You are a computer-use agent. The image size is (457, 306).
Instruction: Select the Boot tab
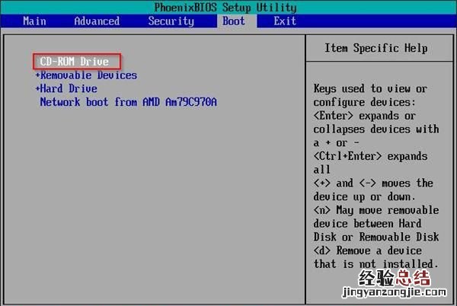(x=233, y=21)
